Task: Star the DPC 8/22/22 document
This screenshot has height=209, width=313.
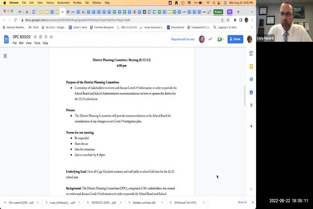Action: [35, 37]
